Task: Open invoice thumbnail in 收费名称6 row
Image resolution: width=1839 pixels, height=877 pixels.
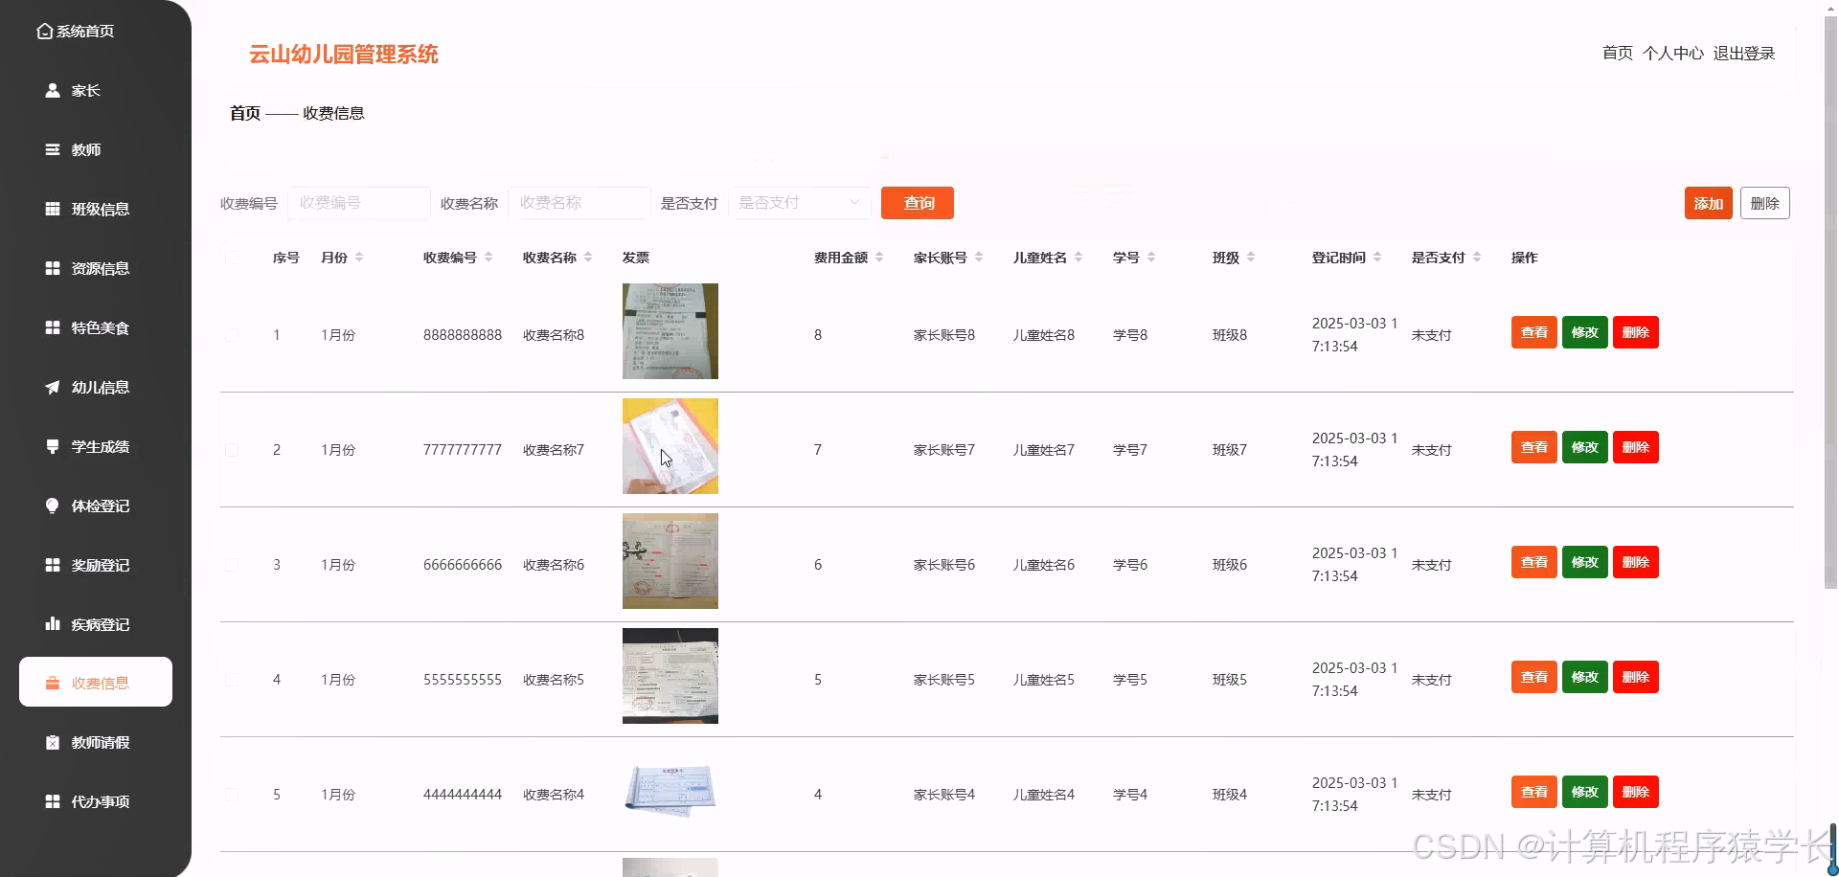Action: (670, 561)
